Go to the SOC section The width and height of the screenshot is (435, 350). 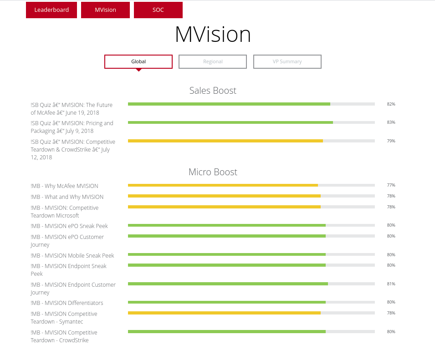tap(158, 10)
